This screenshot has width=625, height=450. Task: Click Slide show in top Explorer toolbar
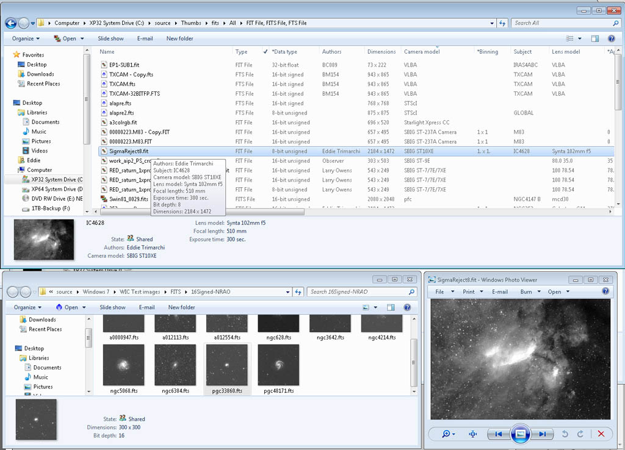pos(110,38)
